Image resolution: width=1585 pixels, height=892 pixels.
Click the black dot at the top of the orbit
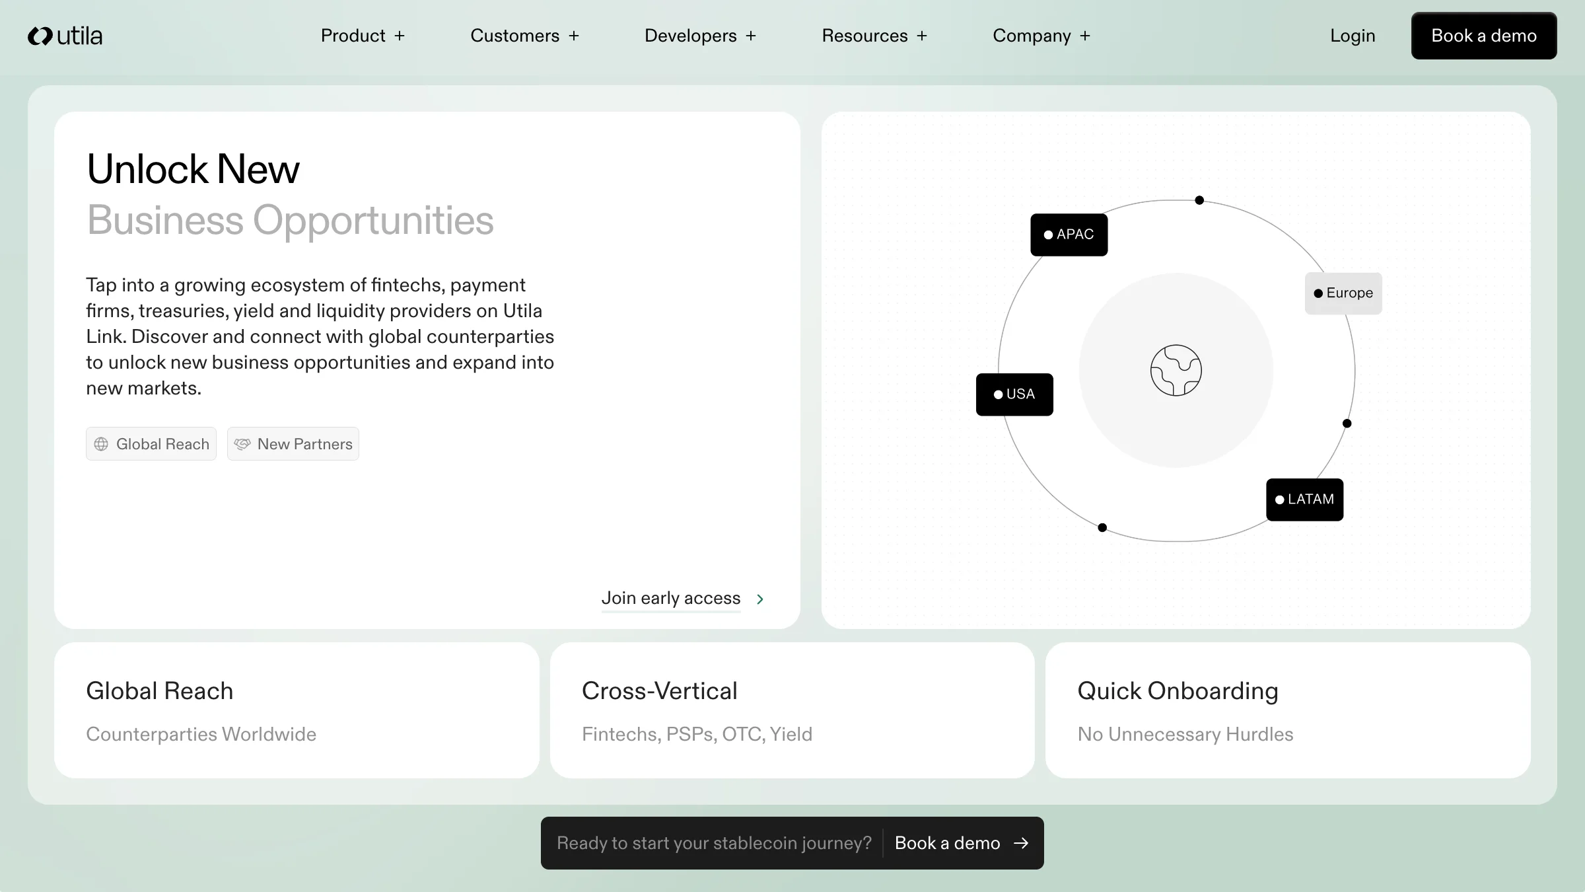(1199, 200)
